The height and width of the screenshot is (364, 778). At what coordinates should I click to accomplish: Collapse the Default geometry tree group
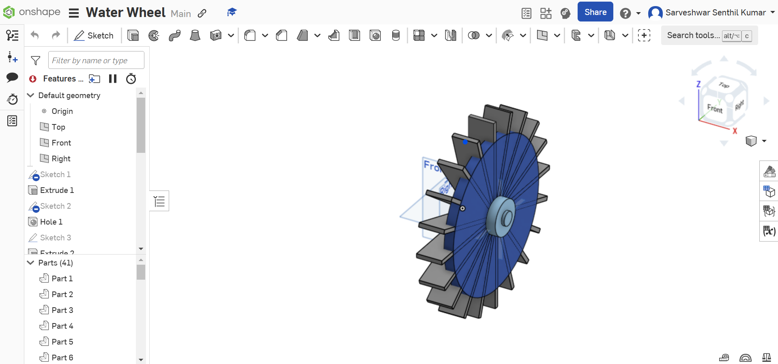click(30, 95)
